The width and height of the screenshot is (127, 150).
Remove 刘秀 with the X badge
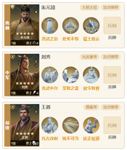pos(13,57)
